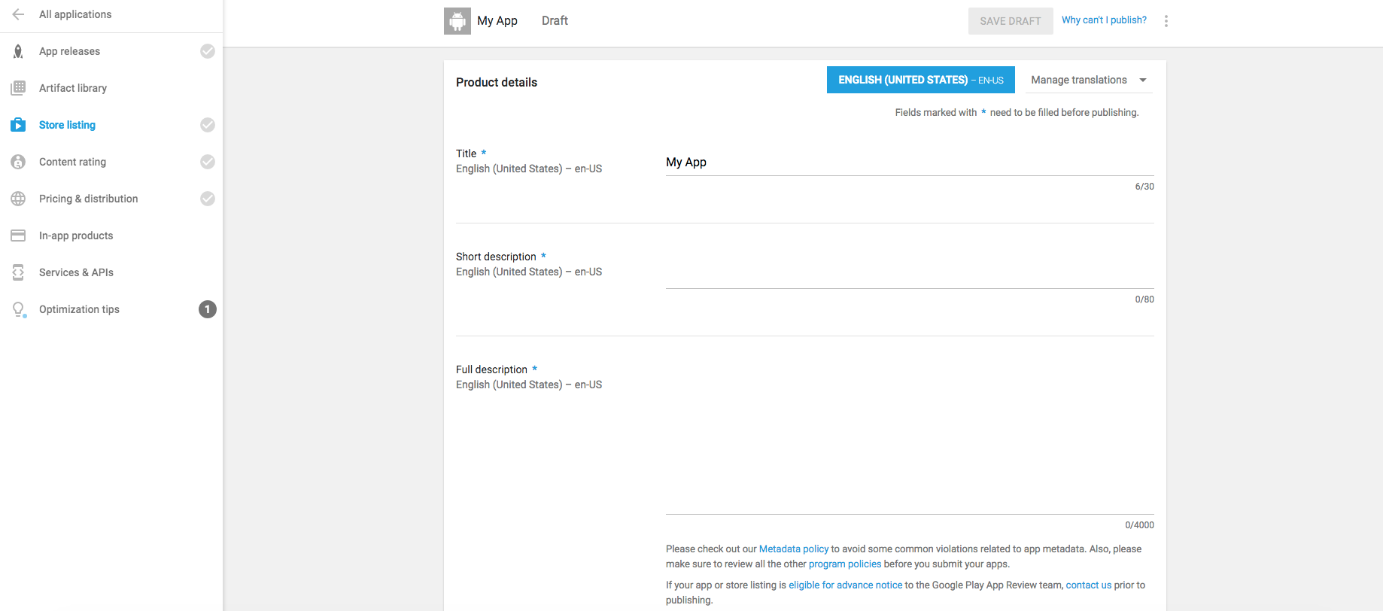
Task: Open the three-dot overflow menu
Action: pos(1166,21)
